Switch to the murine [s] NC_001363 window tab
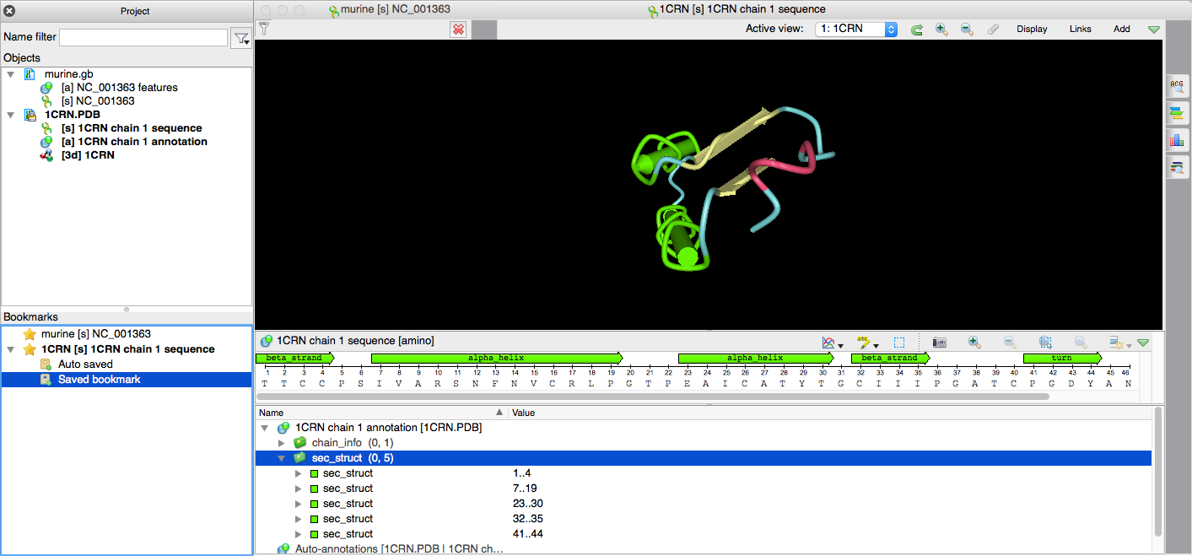This screenshot has height=556, width=1192. click(x=389, y=9)
